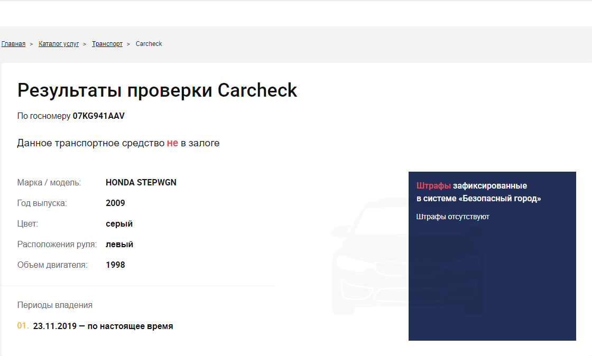Click the Год выпуска label
Viewport: 592px width, 356px height.
tap(42, 203)
